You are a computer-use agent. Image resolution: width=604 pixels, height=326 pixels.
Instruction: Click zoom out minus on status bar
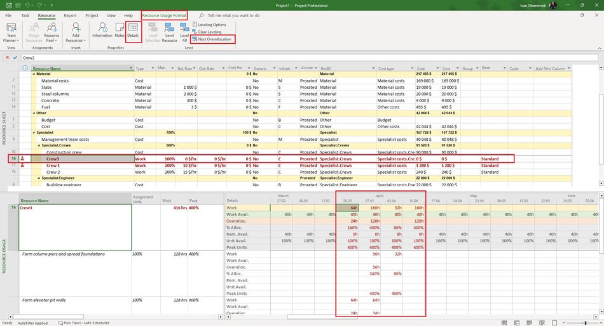click(x=564, y=323)
